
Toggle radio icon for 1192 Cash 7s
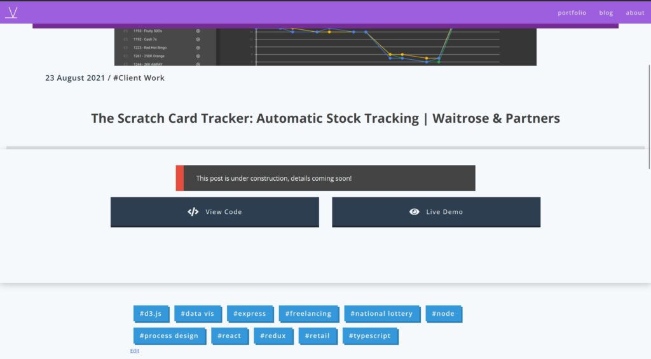pyautogui.click(x=198, y=39)
